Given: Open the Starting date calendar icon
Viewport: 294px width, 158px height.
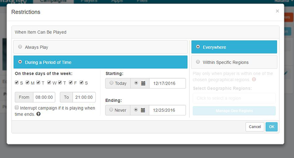Looking at the screenshot, I should (x=143, y=83).
